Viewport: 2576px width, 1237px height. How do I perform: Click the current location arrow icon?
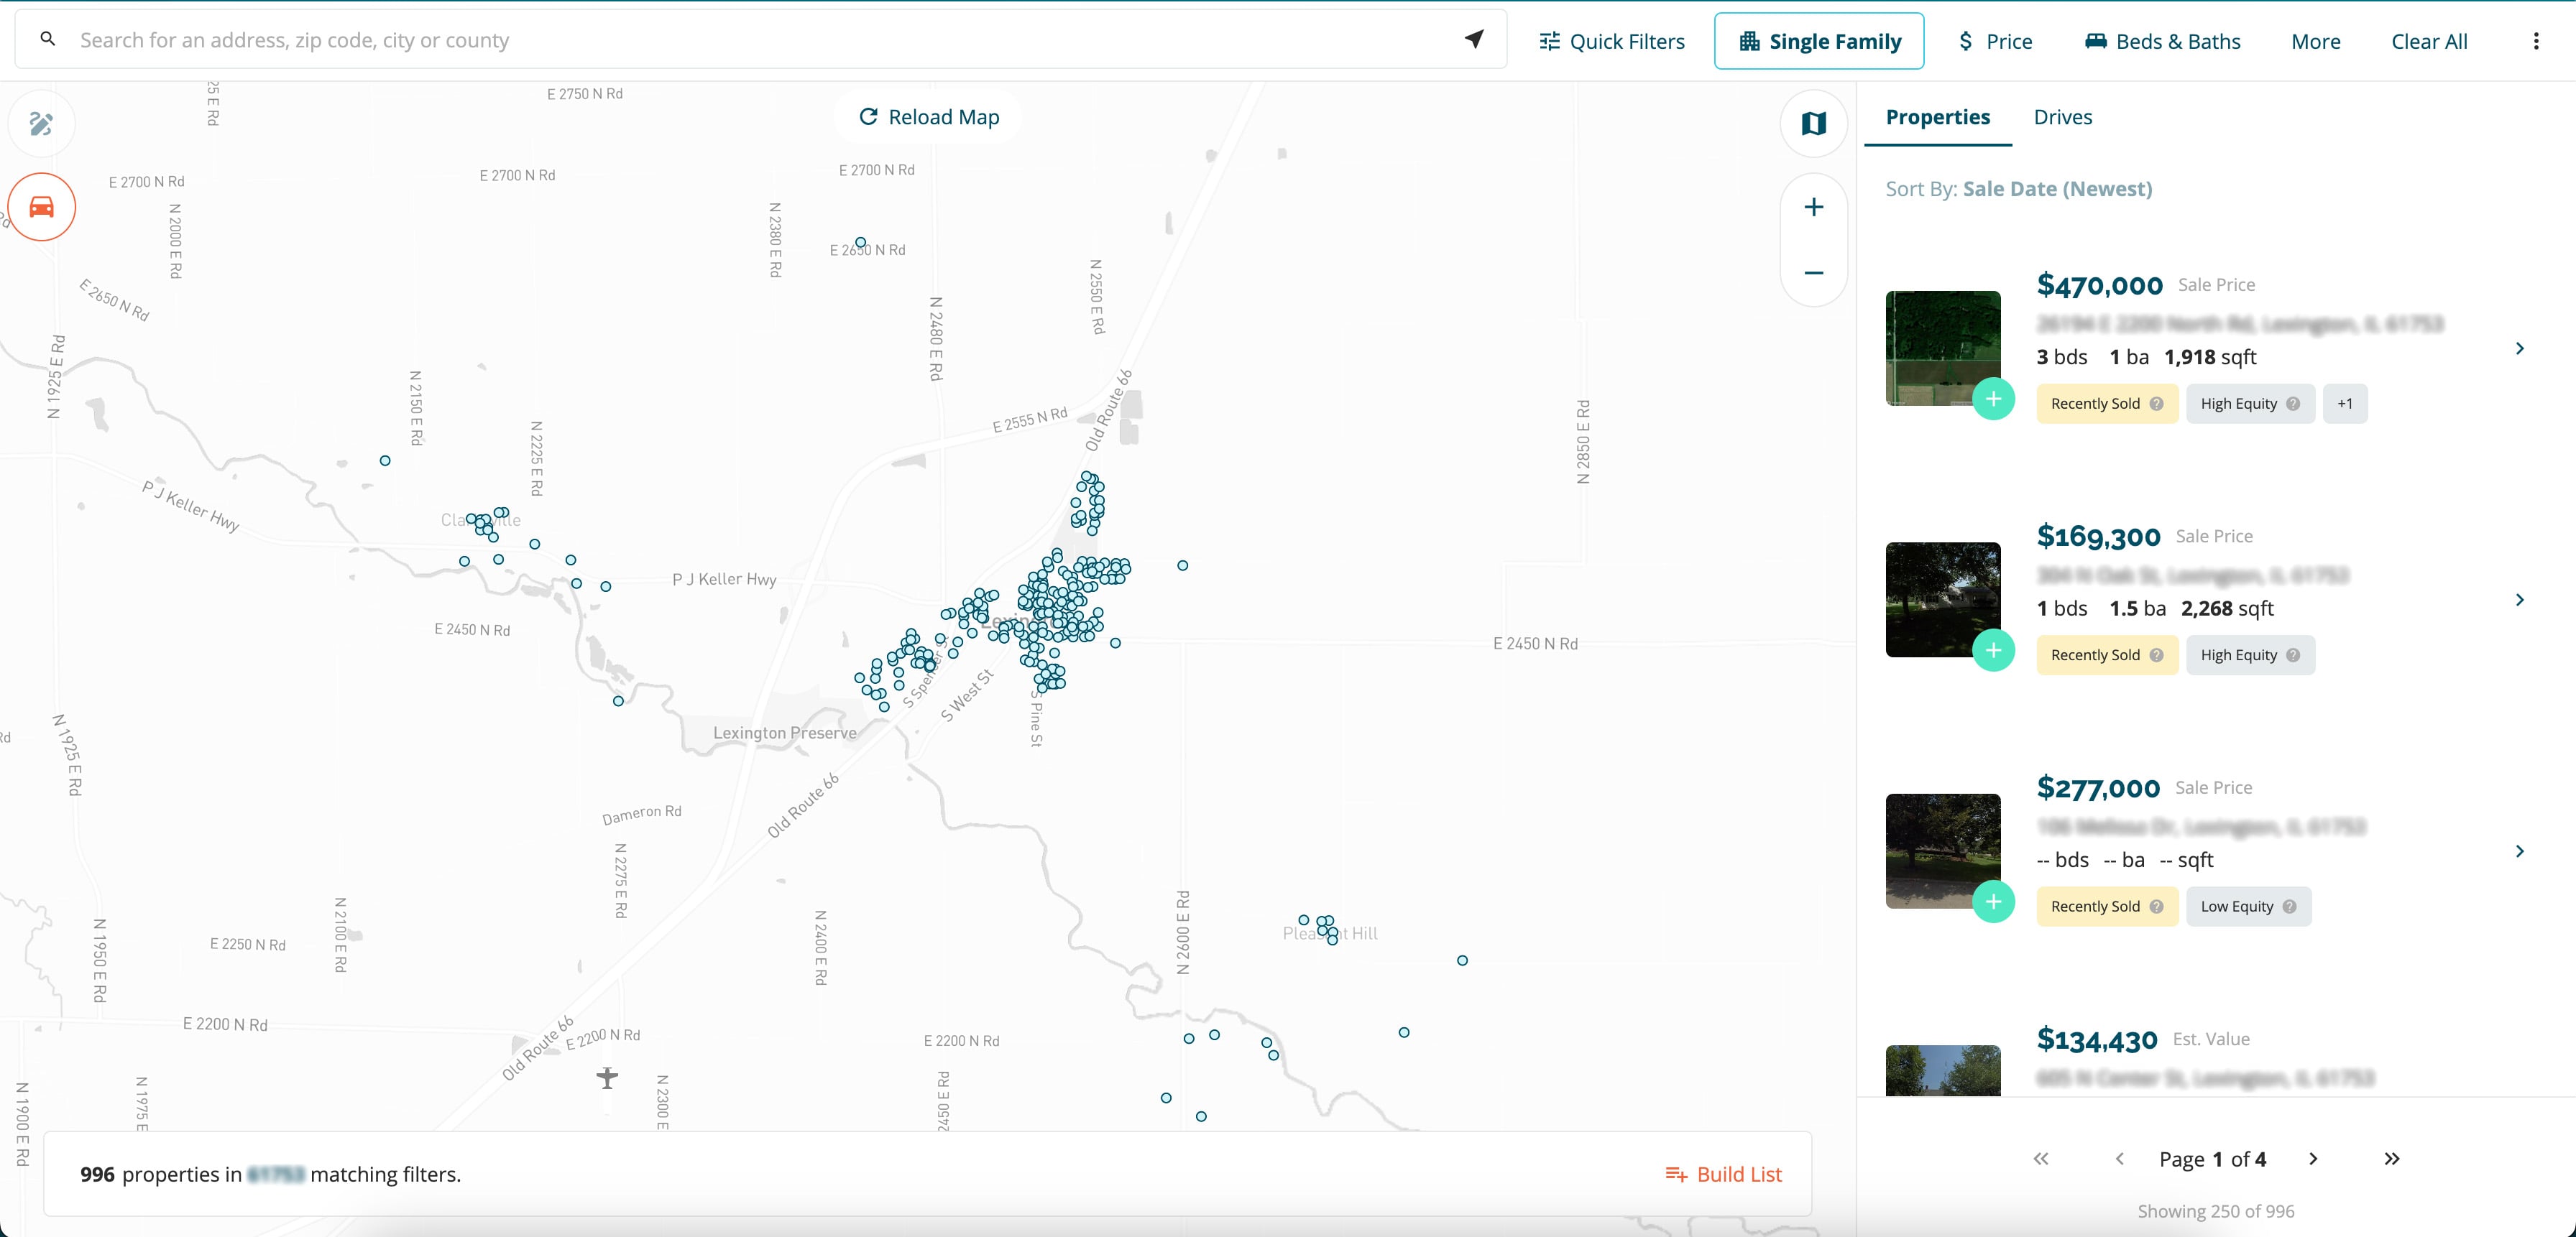click(1474, 40)
